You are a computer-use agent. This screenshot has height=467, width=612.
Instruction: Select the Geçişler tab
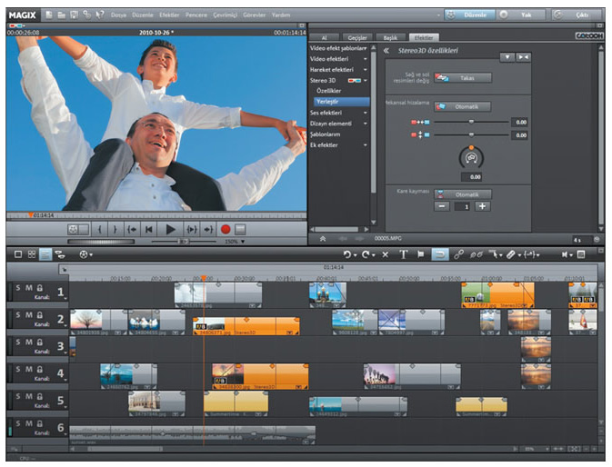coord(357,37)
